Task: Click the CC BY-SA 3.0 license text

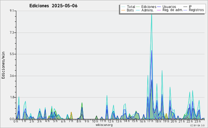Action: [197, 125]
